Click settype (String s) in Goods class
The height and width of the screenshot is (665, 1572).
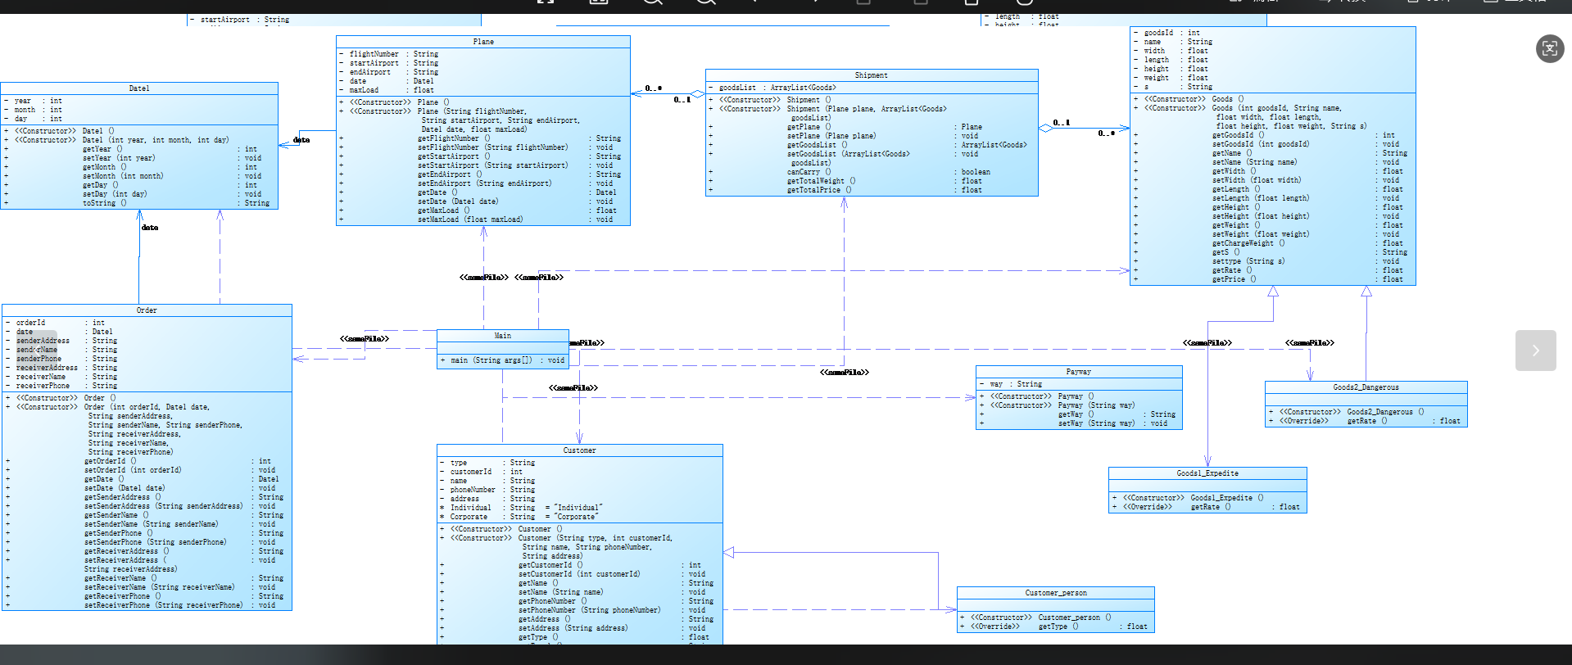(1248, 261)
